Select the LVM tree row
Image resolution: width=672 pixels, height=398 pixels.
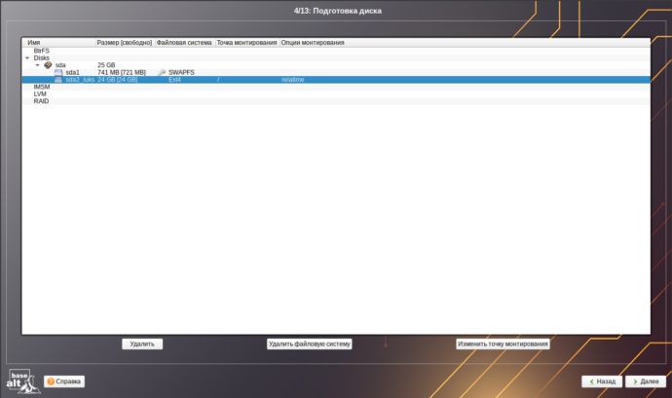pyautogui.click(x=336, y=93)
